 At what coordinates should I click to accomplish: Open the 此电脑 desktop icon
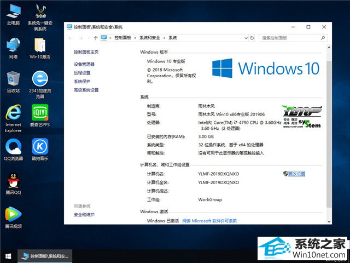click(x=13, y=15)
